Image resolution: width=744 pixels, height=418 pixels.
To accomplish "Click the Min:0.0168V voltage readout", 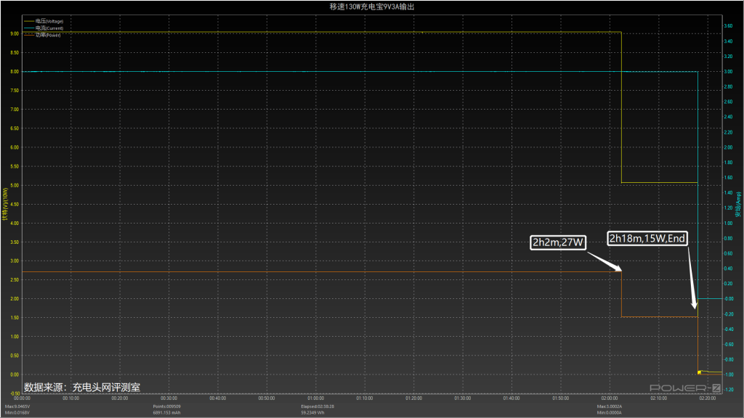I will tap(17, 413).
